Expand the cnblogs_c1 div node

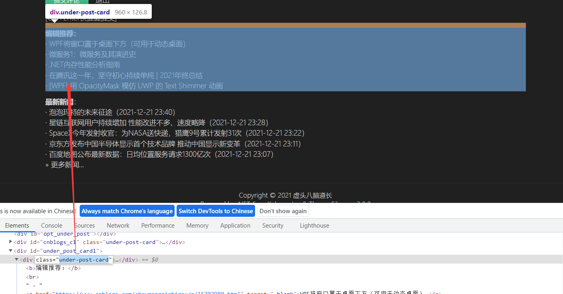[x=11, y=242]
